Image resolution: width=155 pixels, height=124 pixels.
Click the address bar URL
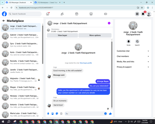(x=36, y=8)
